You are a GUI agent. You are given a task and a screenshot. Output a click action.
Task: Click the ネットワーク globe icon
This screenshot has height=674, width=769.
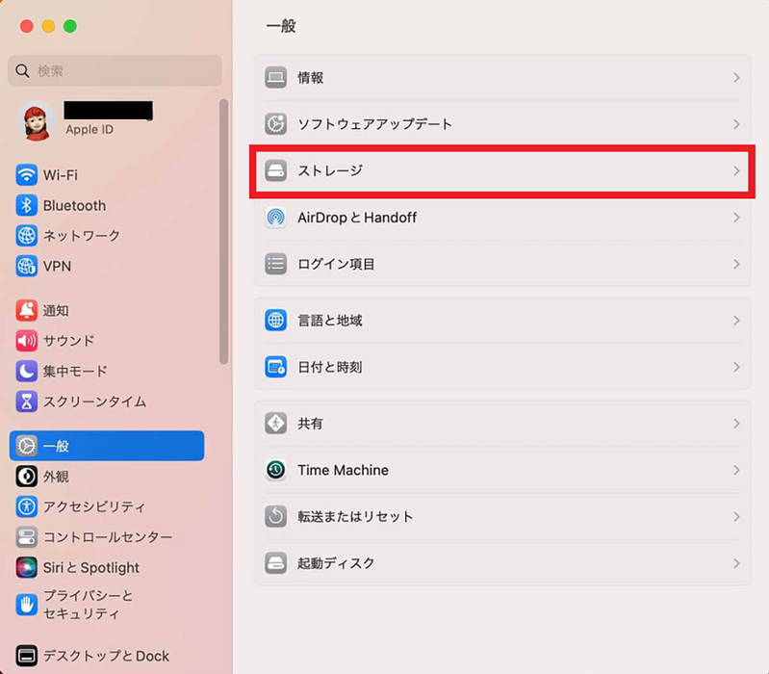pyautogui.click(x=27, y=236)
